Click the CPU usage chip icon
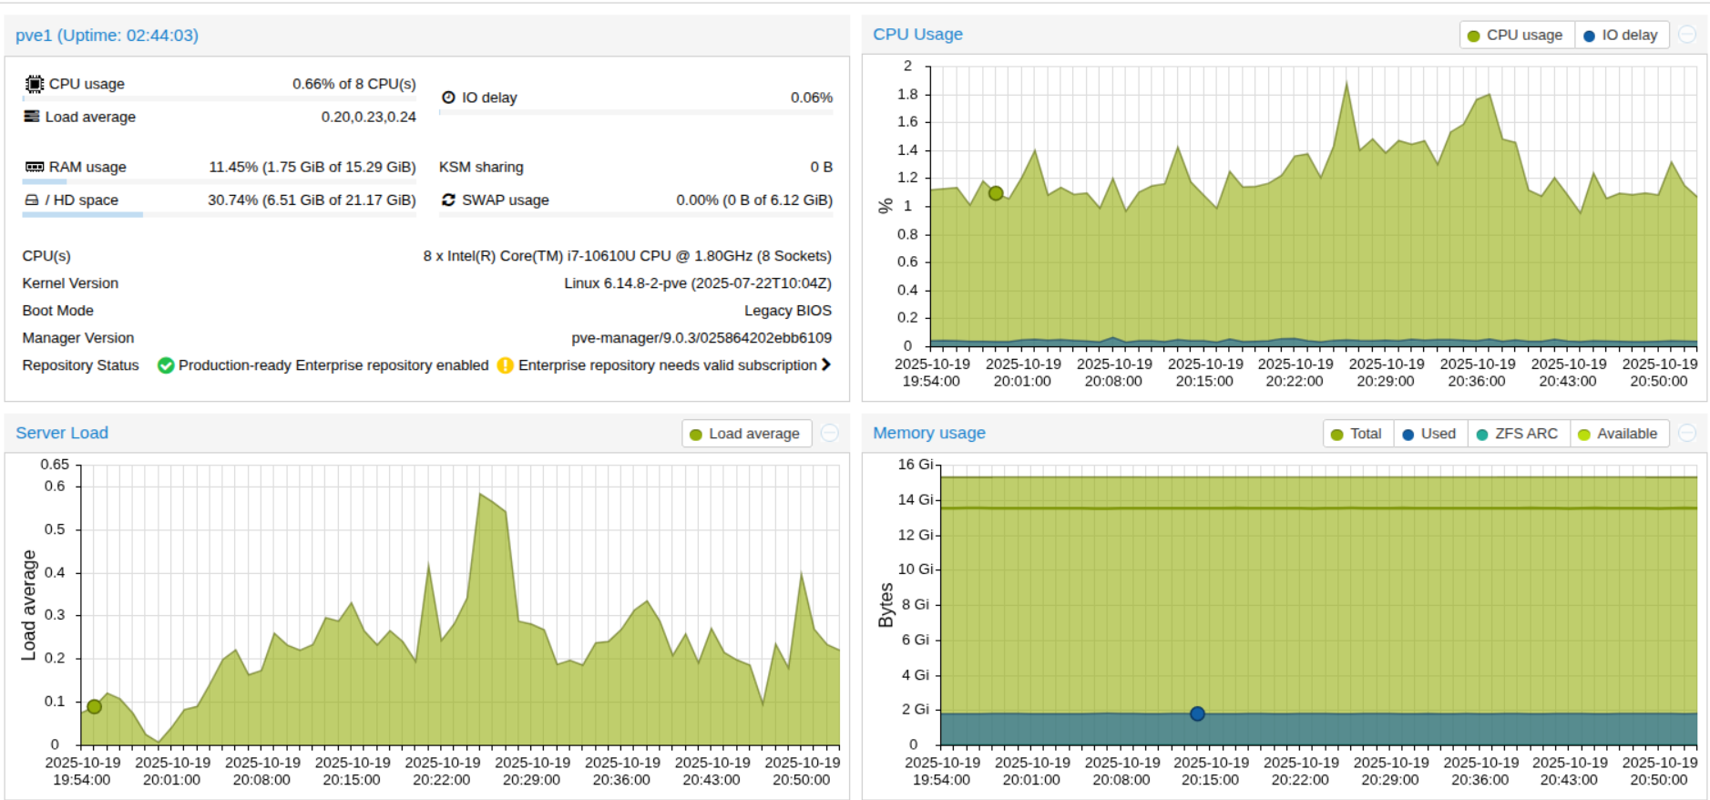This screenshot has width=1710, height=800. click(x=34, y=84)
